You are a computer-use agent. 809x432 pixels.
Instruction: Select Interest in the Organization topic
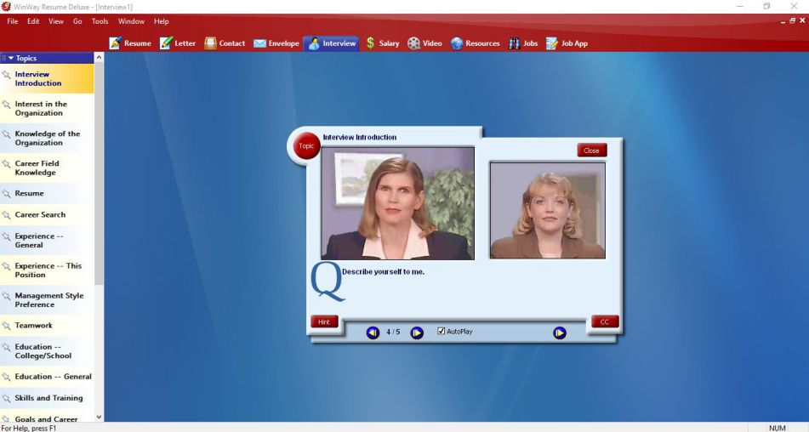point(47,108)
